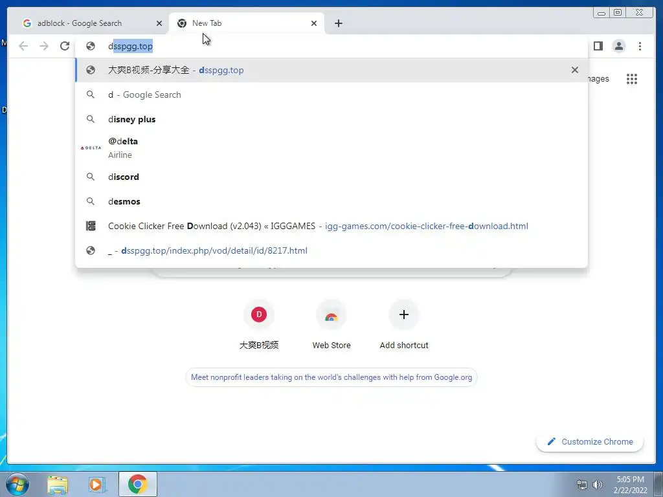Screen dimensions: 663x497
Task: Remove the dsspgg.top suggestion
Action: (575, 70)
